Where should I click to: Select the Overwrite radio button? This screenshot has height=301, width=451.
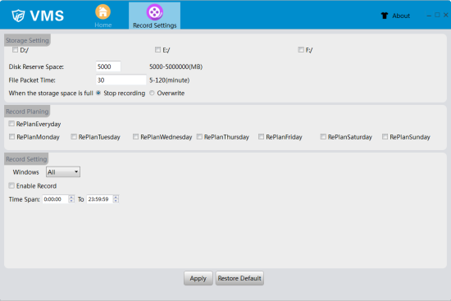[x=152, y=93]
